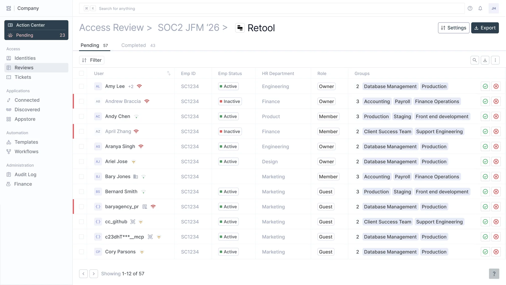Click the Settings button
This screenshot has width=506, height=285.
click(454, 28)
